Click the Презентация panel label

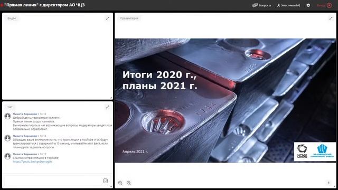point(129,18)
